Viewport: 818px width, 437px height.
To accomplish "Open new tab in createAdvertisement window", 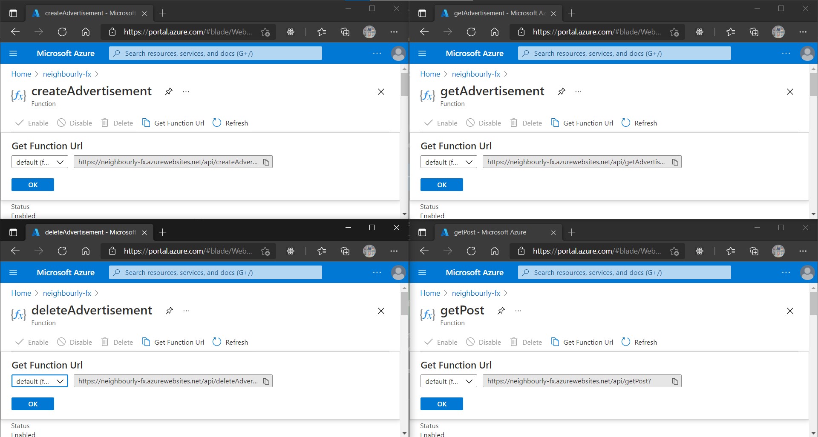I will tap(162, 13).
